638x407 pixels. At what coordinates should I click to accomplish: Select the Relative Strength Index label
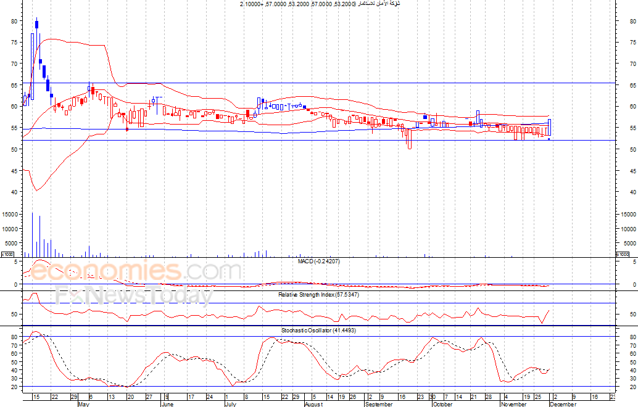pos(318,295)
